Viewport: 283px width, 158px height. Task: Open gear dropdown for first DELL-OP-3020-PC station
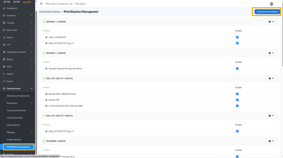coord(271,78)
